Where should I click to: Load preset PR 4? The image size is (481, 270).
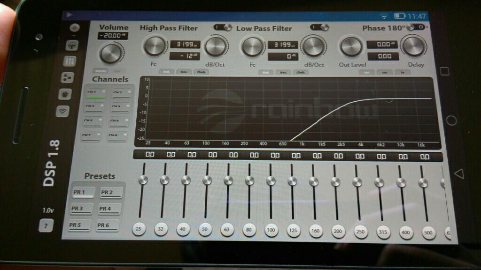(109, 209)
